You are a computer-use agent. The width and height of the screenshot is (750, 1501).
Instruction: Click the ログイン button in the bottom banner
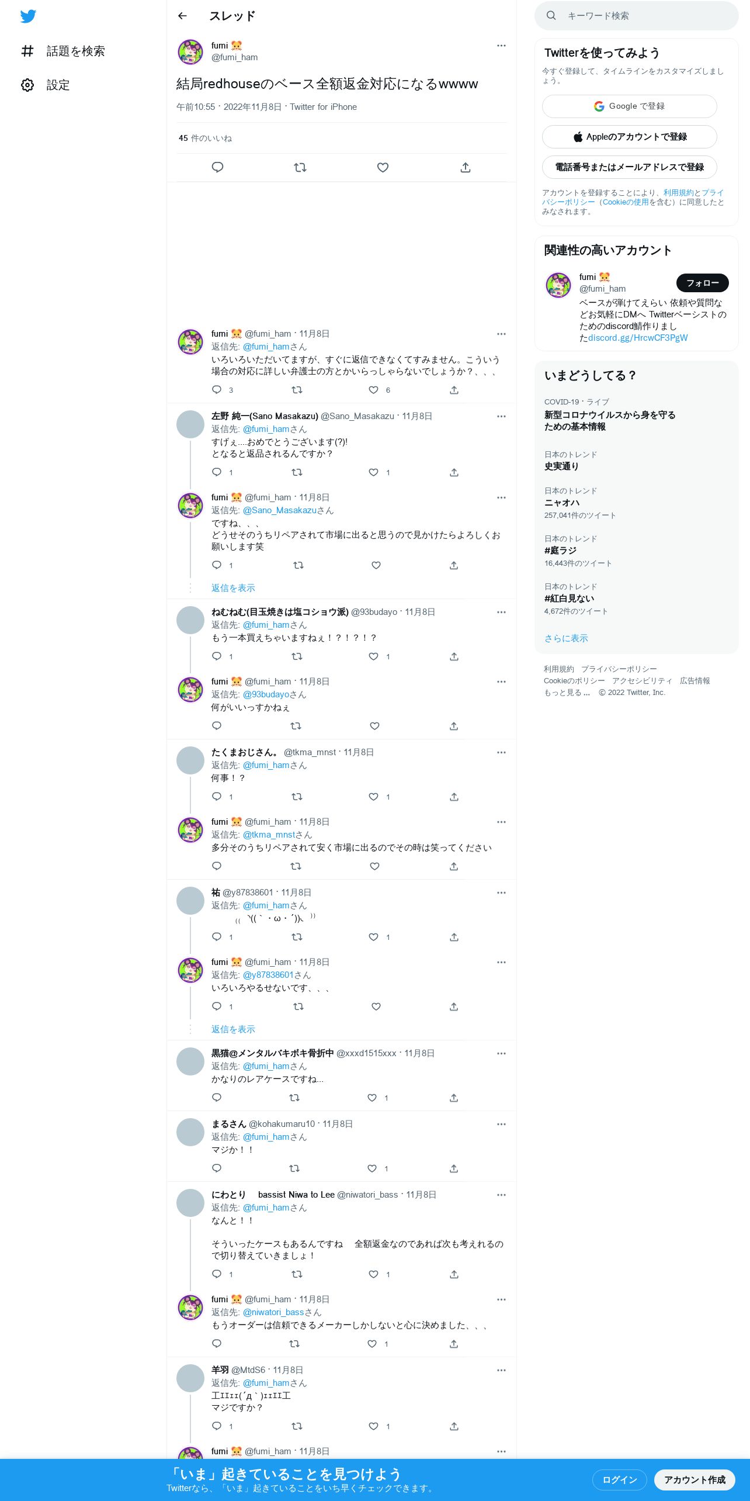tap(620, 1480)
